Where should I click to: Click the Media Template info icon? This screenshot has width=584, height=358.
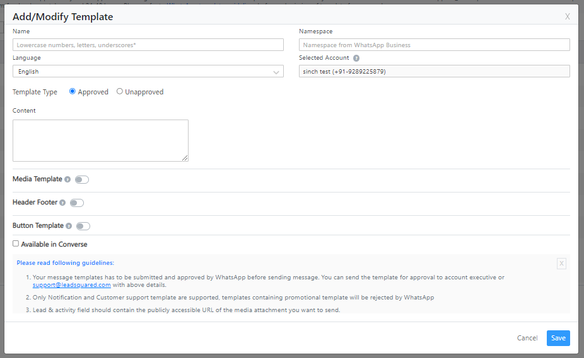67,179
